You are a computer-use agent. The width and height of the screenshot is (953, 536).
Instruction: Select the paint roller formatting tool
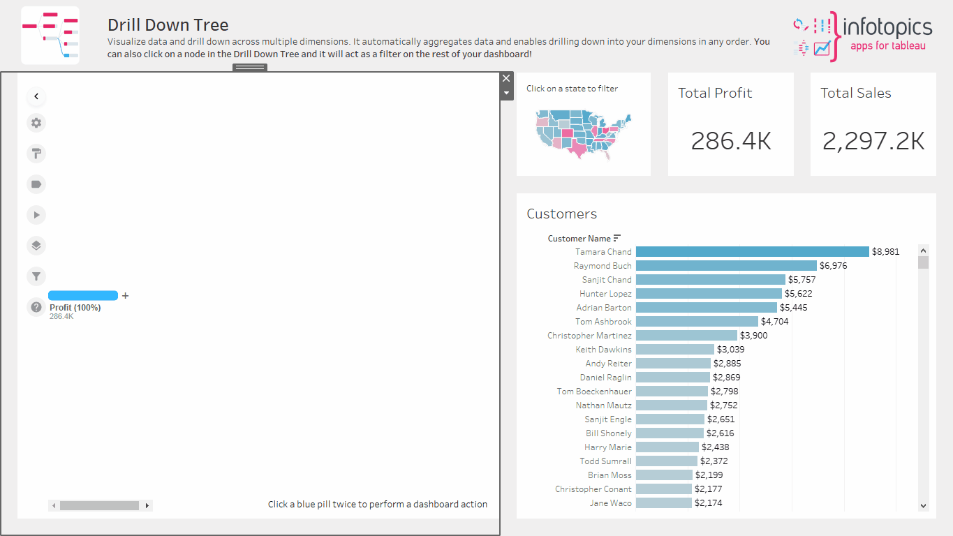click(36, 154)
